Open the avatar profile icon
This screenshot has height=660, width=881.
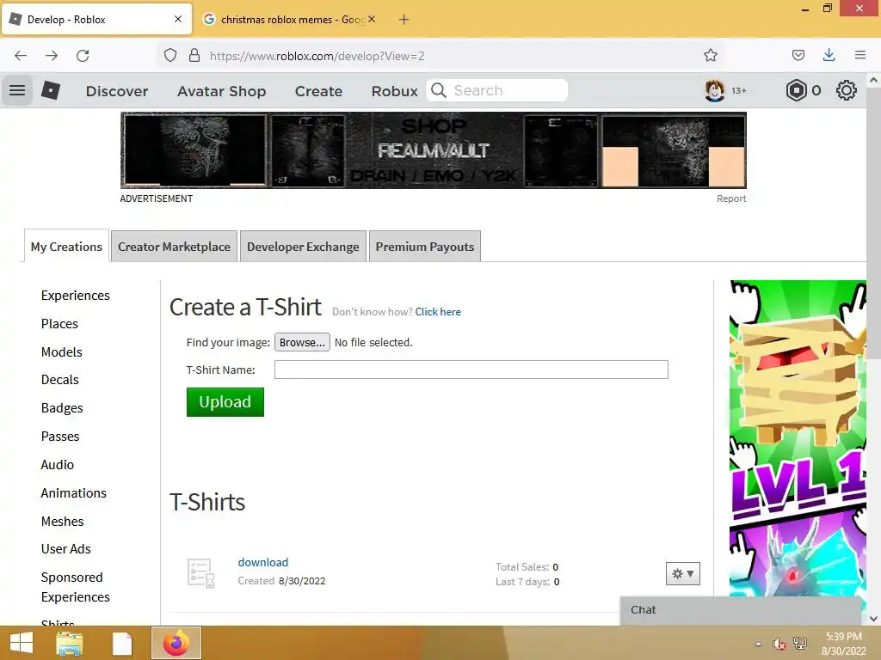714,90
